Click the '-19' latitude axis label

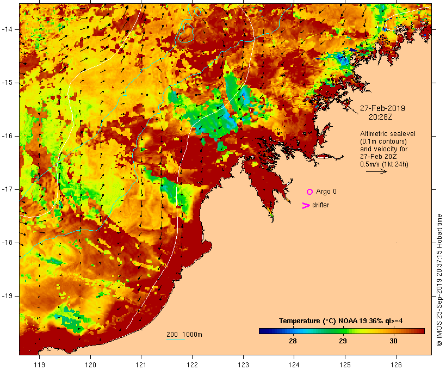click(7, 296)
